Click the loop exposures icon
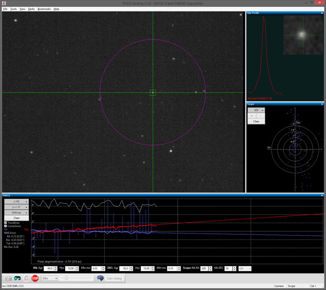 click(x=18, y=278)
